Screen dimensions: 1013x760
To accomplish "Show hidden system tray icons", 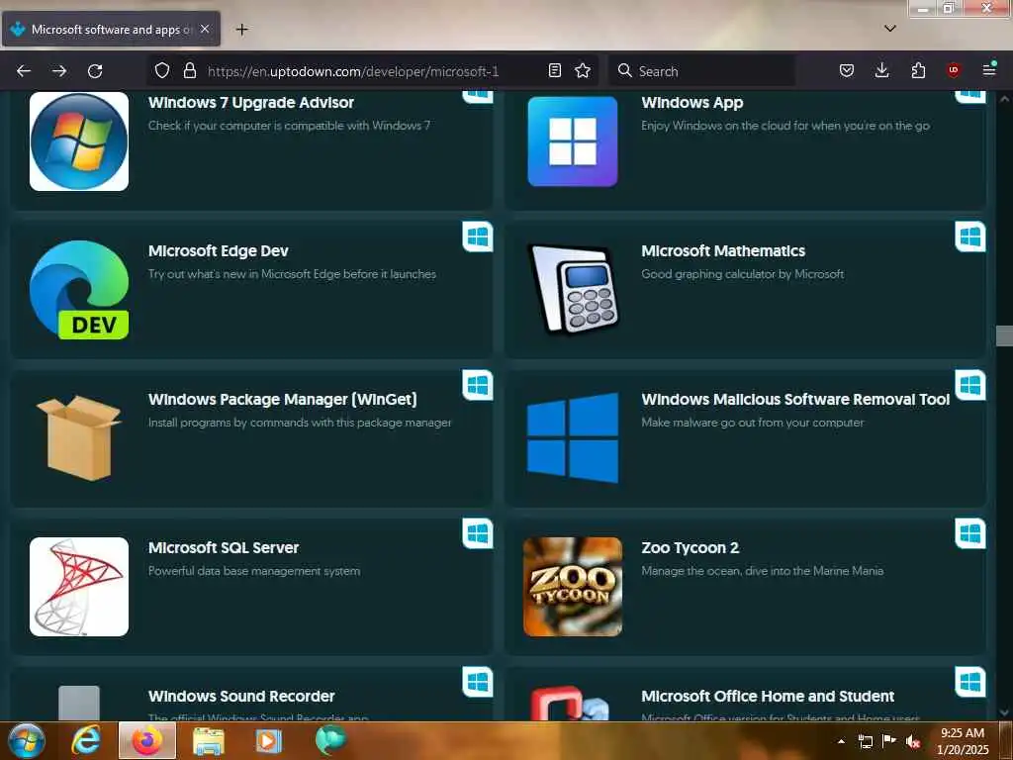I will 841,741.
